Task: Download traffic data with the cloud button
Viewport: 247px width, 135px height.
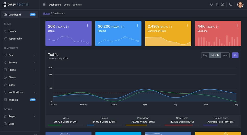Action: tap(235, 55)
